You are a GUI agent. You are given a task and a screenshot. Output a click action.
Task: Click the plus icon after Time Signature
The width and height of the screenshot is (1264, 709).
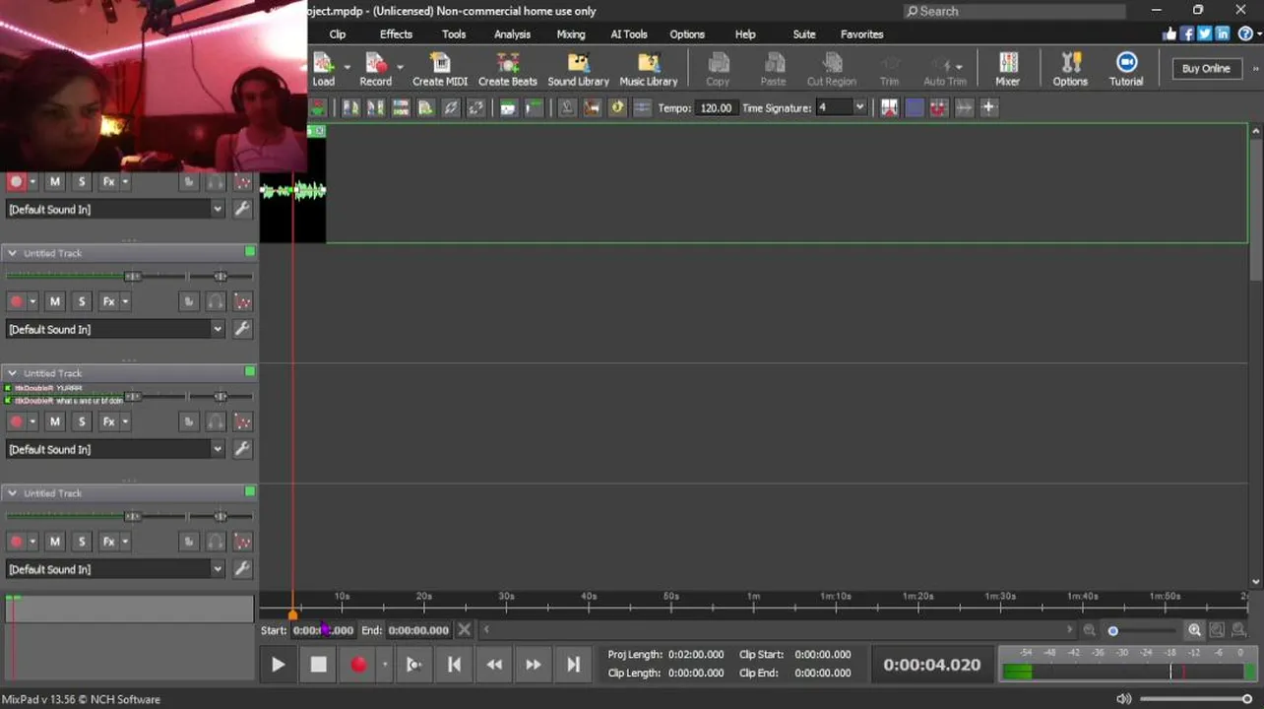click(x=988, y=107)
